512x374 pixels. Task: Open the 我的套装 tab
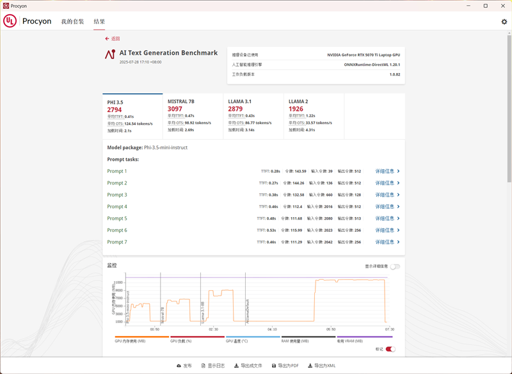click(x=72, y=22)
